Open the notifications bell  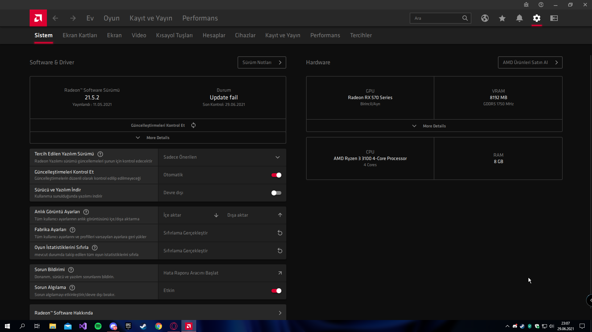click(520, 18)
